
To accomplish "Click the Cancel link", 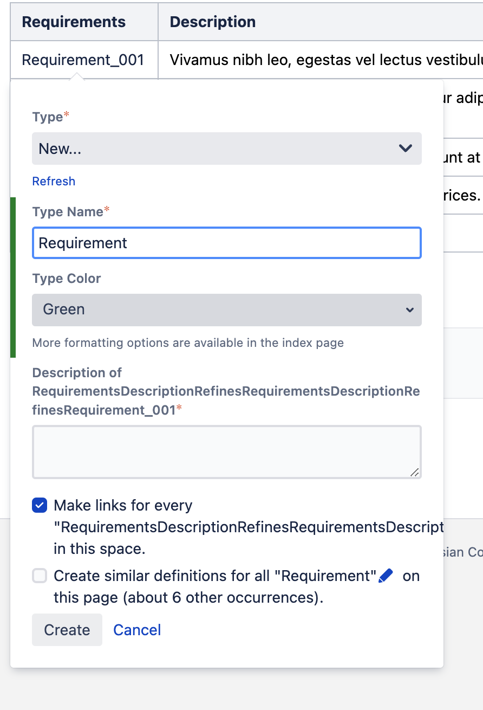I will click(x=137, y=630).
